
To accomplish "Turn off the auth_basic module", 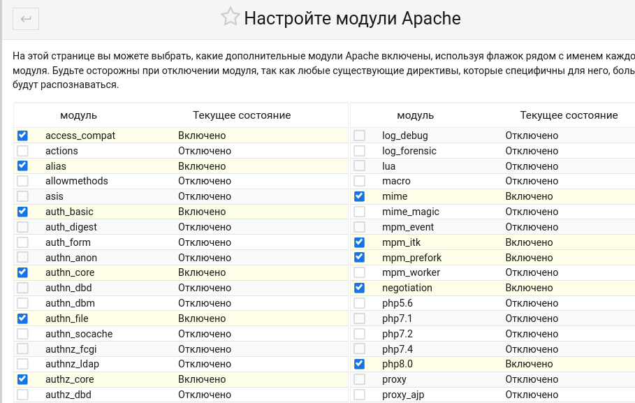I will coord(23,212).
